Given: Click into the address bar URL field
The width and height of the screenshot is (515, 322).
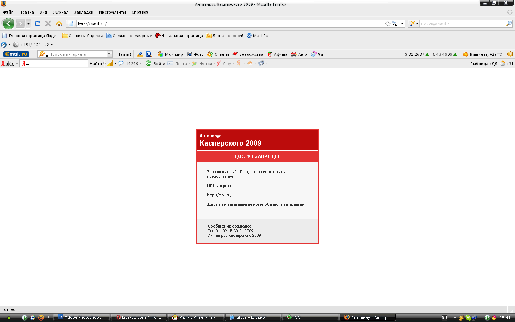Looking at the screenshot, I should [x=229, y=24].
